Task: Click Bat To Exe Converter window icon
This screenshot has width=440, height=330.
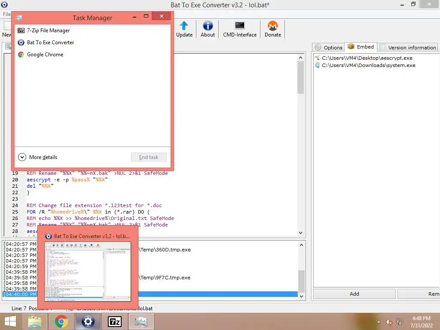Action: coord(4,4)
